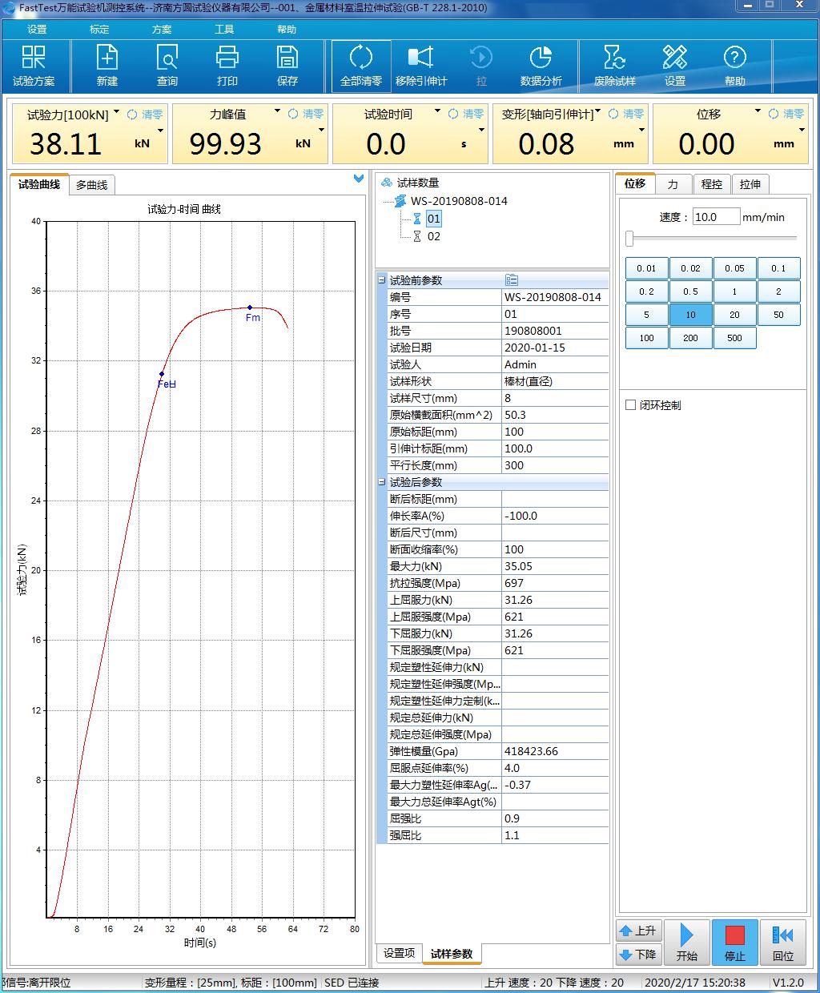Open the 标定 menu
820x993 pixels.
99,30
